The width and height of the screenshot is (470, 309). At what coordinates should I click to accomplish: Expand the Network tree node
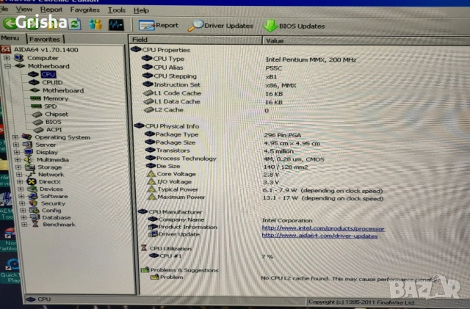(19, 175)
